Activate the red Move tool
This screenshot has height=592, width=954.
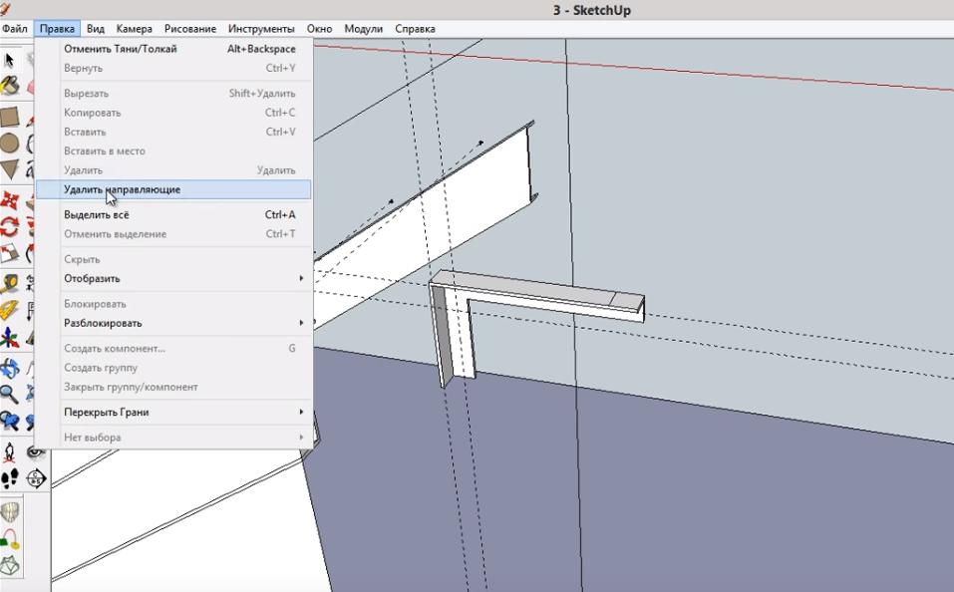click(10, 200)
